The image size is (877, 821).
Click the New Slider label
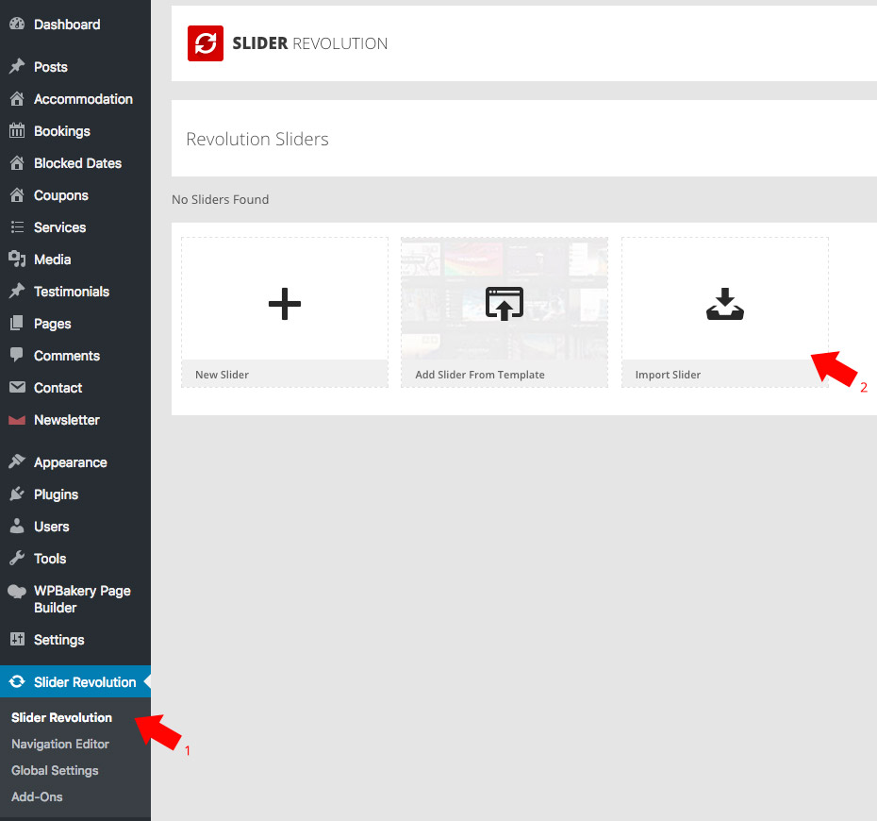point(222,375)
